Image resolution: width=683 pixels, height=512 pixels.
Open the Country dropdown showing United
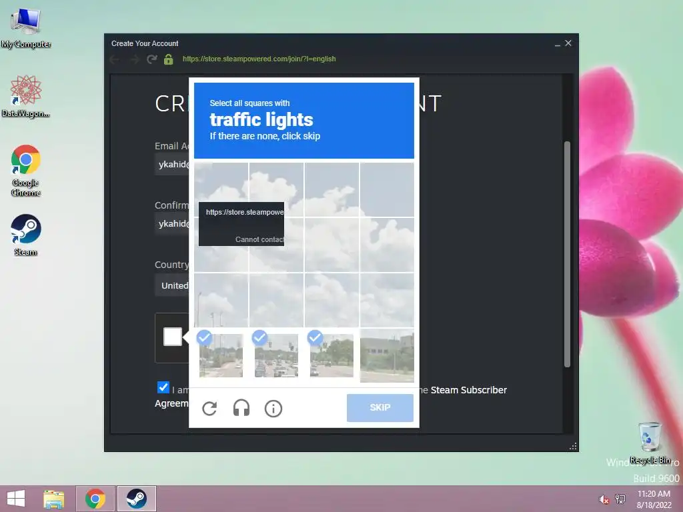(x=172, y=285)
